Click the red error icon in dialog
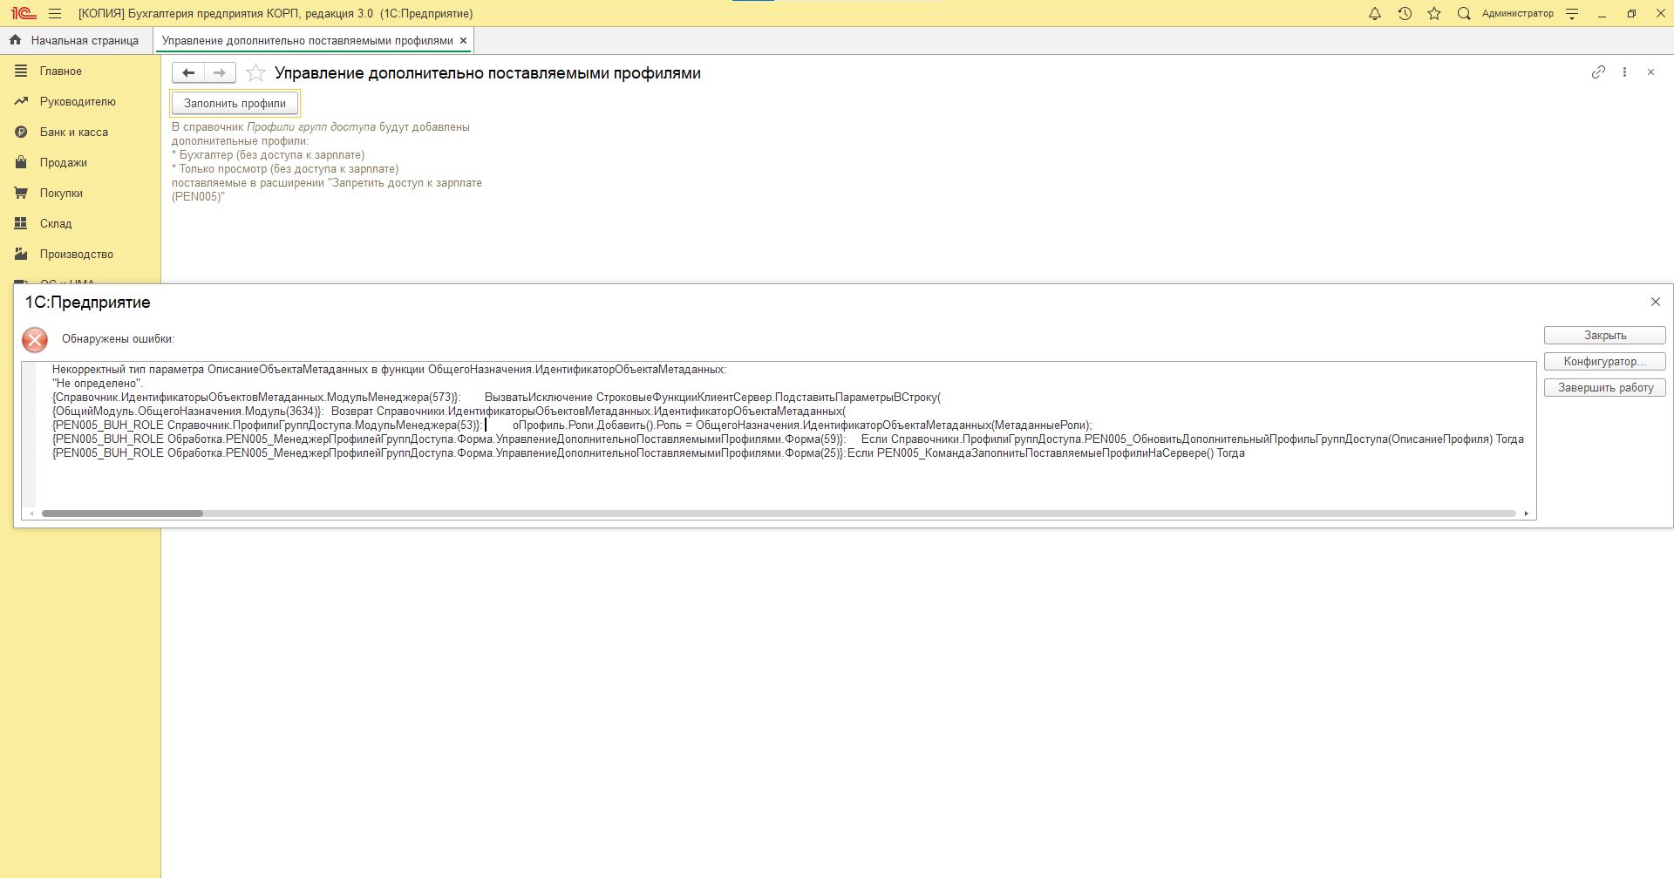This screenshot has height=878, width=1674. [x=35, y=339]
